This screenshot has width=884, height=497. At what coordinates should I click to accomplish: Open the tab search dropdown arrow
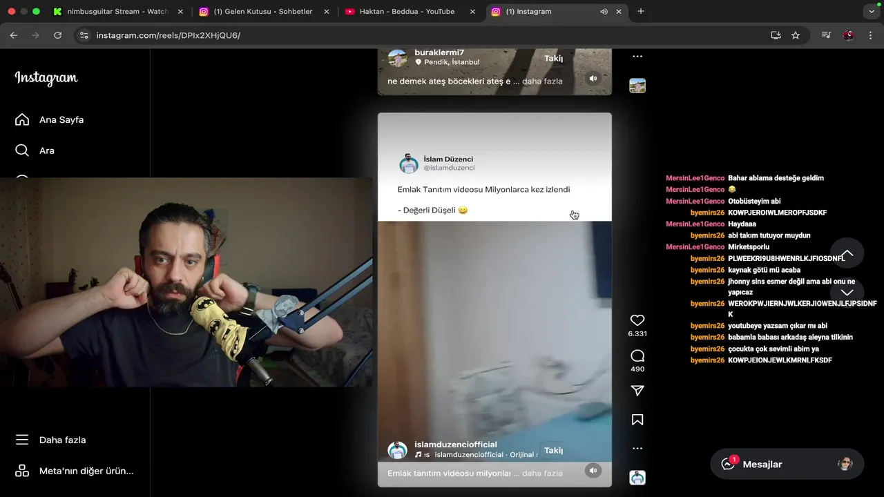872,12
